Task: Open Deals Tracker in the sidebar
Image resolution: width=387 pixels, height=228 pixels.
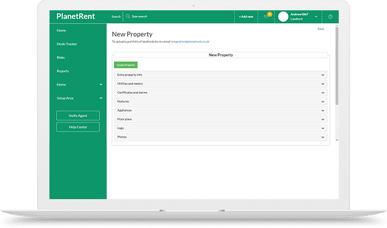Action: tap(67, 44)
